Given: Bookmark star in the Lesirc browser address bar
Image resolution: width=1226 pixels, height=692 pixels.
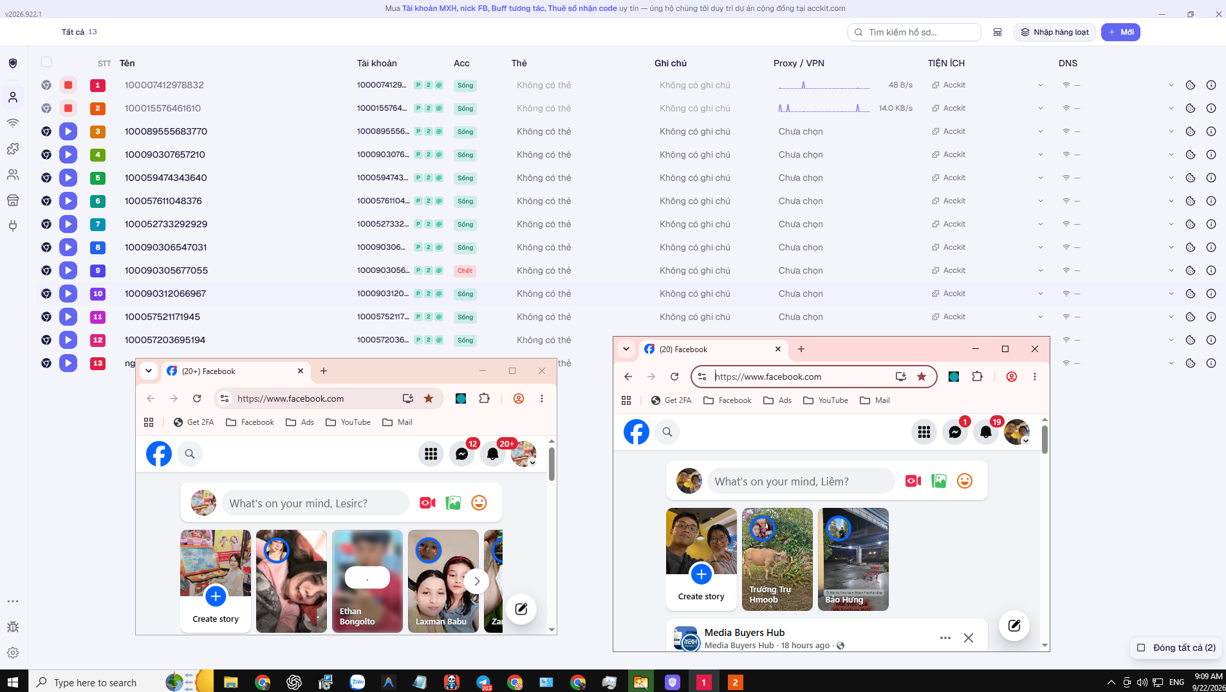Looking at the screenshot, I should pyautogui.click(x=429, y=398).
